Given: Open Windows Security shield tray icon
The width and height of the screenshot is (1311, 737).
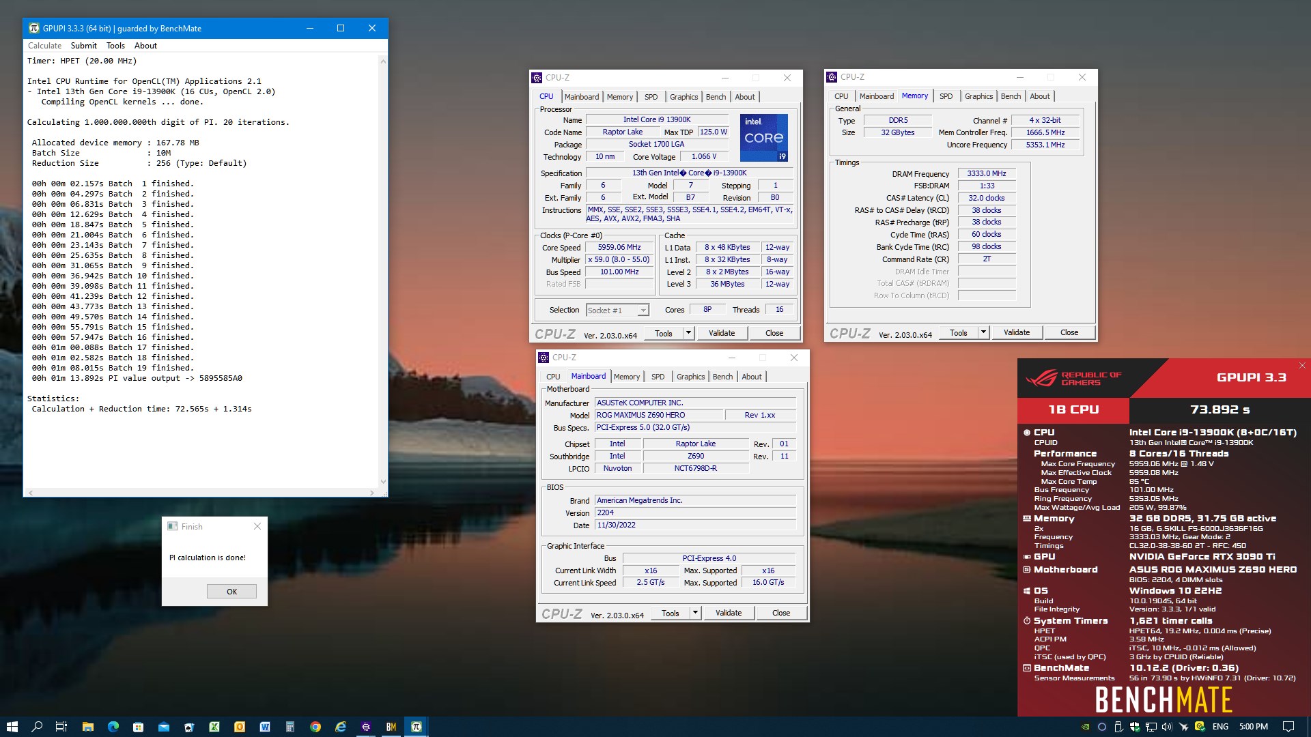Looking at the screenshot, I should coord(1134,727).
